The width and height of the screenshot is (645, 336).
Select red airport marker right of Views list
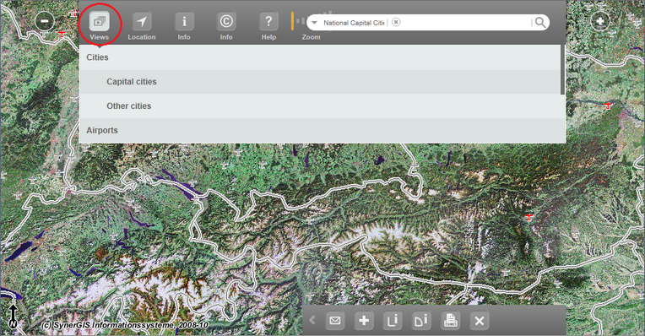point(608,106)
